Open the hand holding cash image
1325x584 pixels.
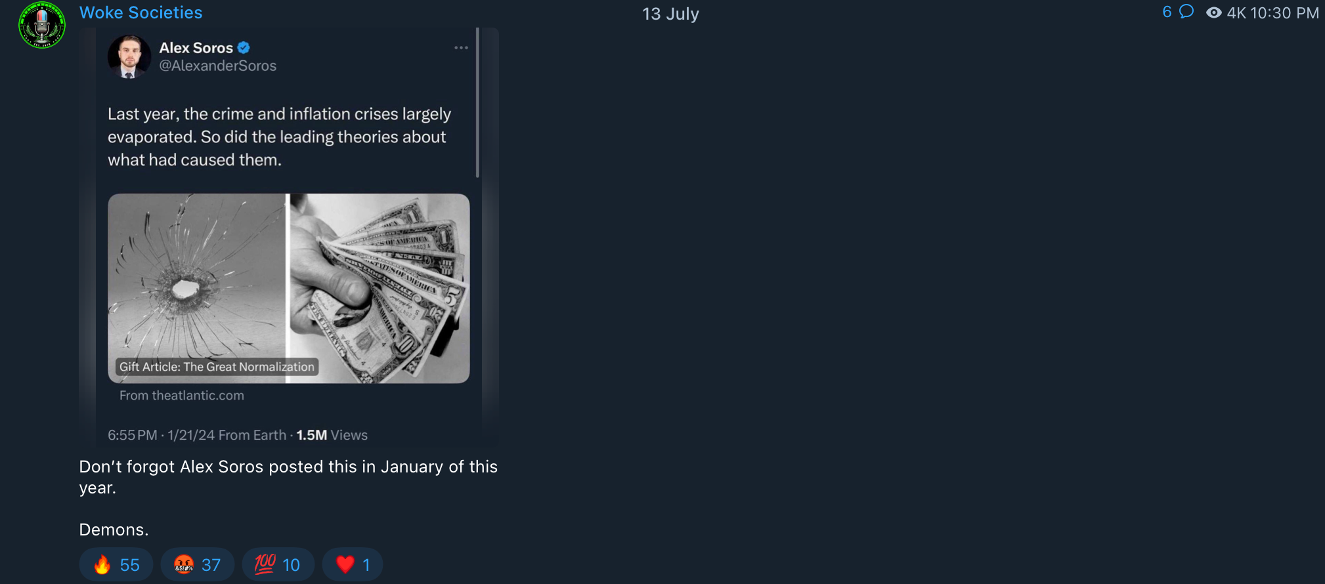(x=380, y=288)
